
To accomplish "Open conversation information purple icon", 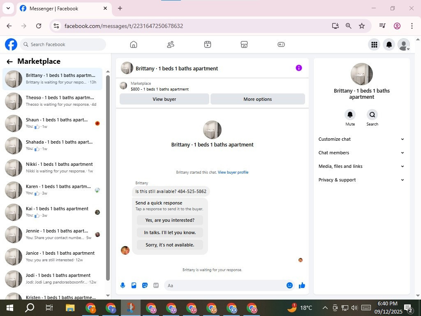I will tap(299, 68).
